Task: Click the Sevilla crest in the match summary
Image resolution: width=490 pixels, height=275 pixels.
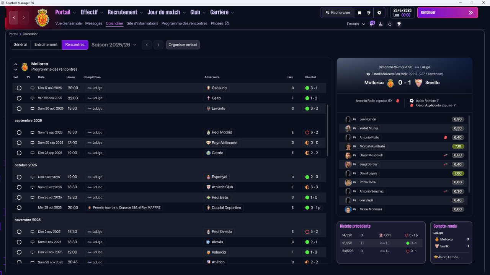Action: click(x=418, y=83)
